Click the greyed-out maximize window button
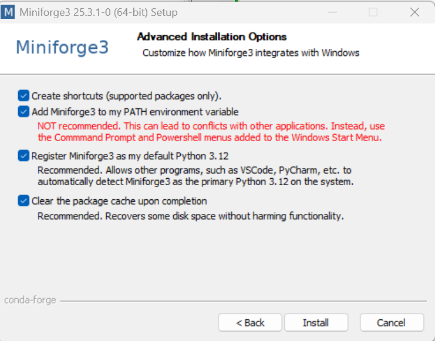Screen dimensions: 435x341 click(x=373, y=12)
